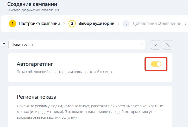Clear the 'Новая группа' name field
Screen dimensions: 188x127
(141, 45)
